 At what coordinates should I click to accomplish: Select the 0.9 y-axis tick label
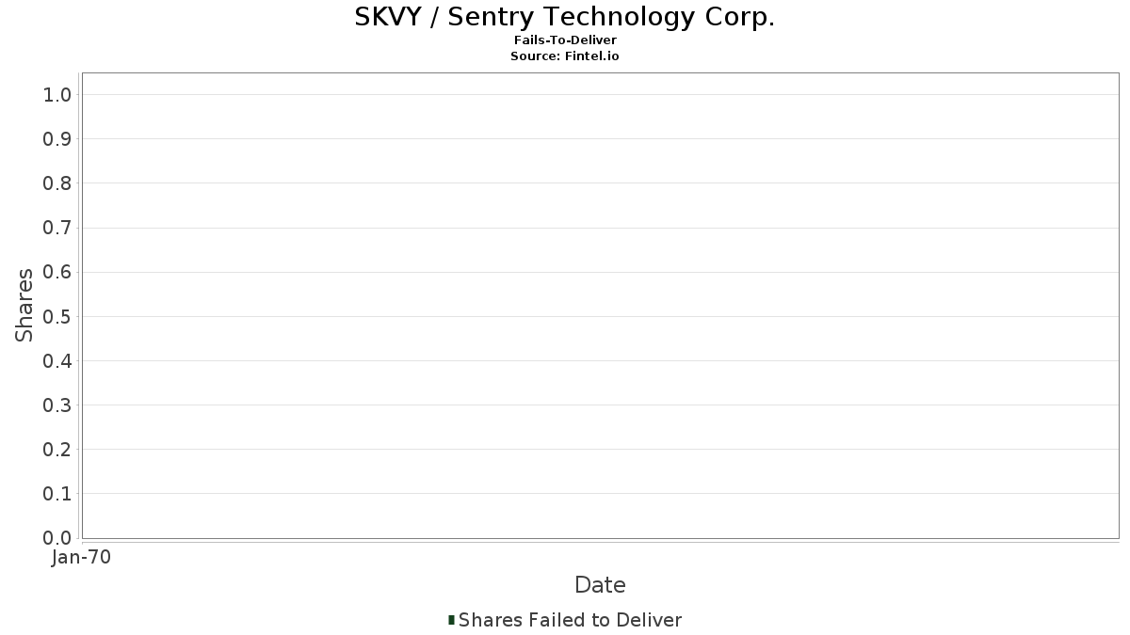57,139
